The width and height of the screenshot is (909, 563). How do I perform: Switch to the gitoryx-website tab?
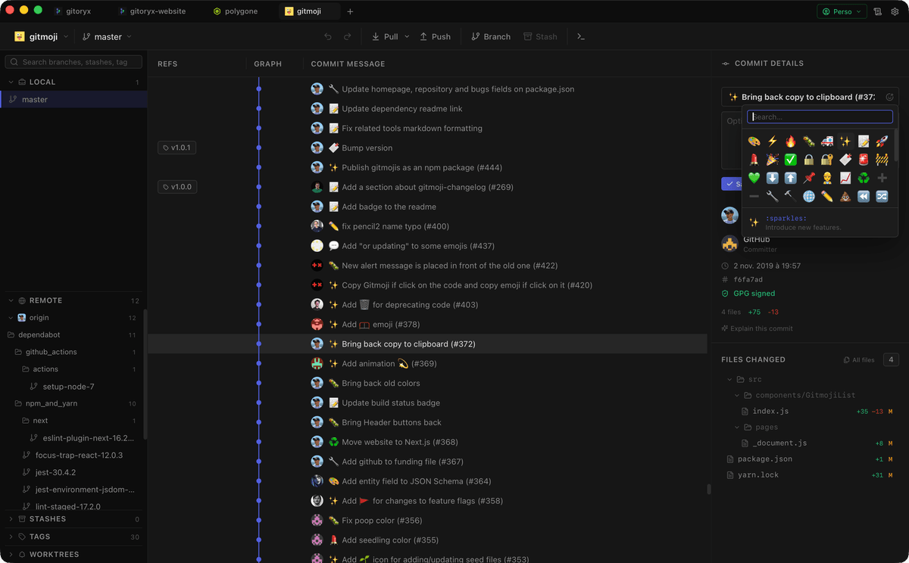(152, 11)
